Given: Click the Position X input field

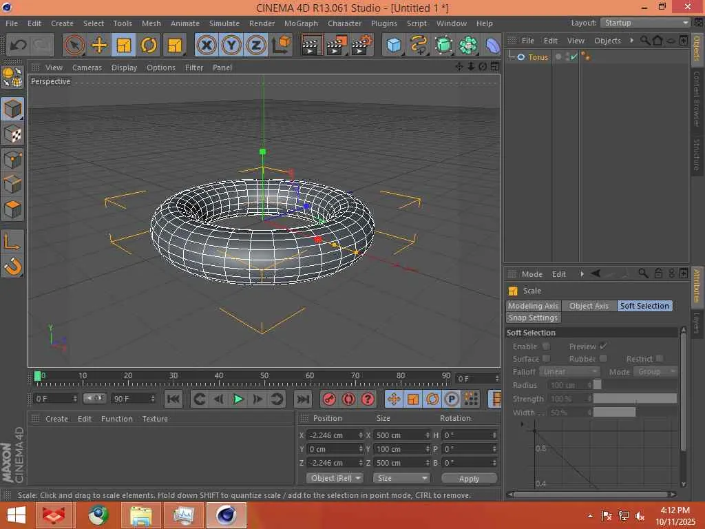Looking at the screenshot, I should (333, 435).
